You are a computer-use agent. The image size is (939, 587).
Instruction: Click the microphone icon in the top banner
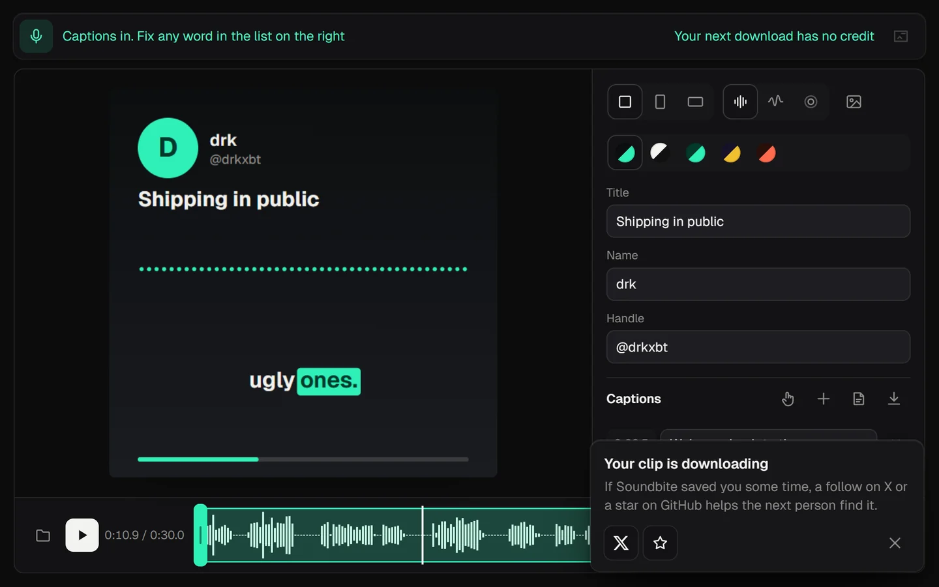point(37,36)
